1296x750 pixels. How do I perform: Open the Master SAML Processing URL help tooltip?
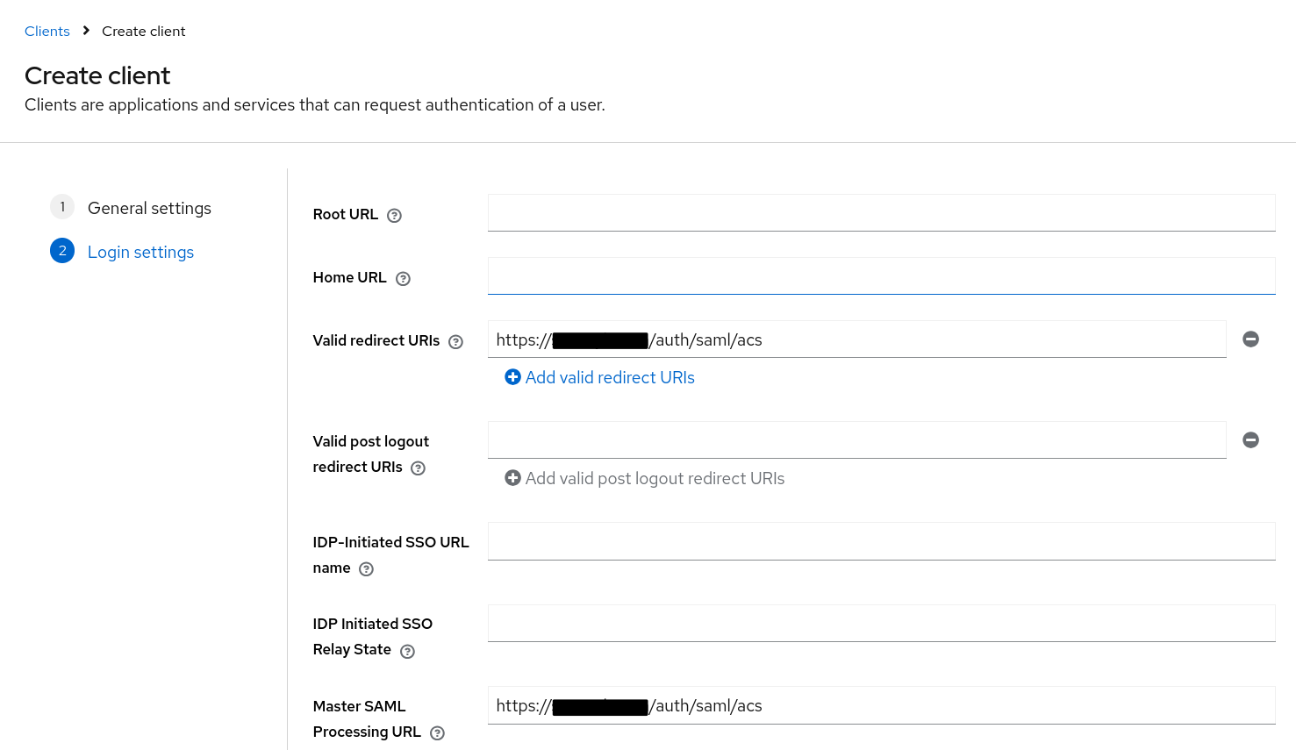point(437,732)
